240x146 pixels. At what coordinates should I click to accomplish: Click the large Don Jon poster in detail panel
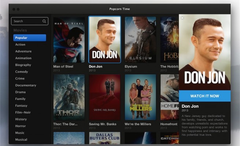pos(205,52)
